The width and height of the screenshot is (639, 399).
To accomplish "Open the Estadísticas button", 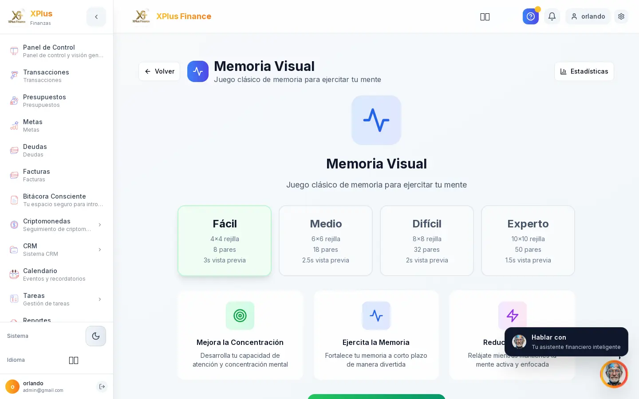I will click(x=584, y=71).
